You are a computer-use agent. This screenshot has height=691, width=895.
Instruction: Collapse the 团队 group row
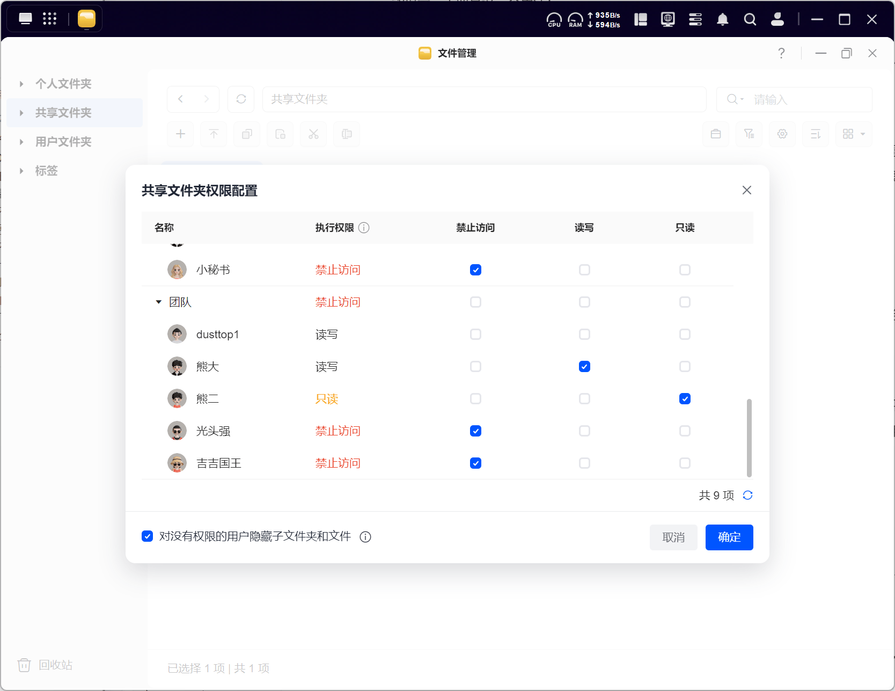[x=158, y=302]
